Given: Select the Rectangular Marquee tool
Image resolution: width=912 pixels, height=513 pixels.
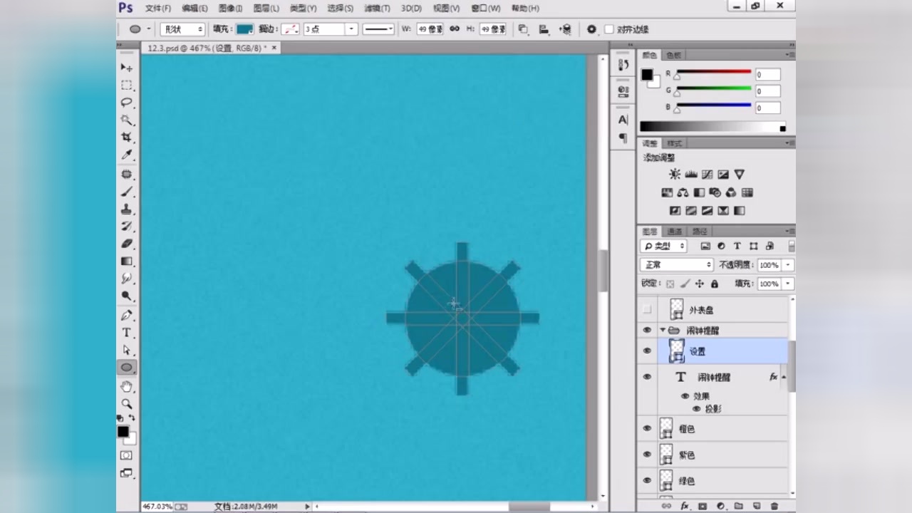Looking at the screenshot, I should coord(127,85).
